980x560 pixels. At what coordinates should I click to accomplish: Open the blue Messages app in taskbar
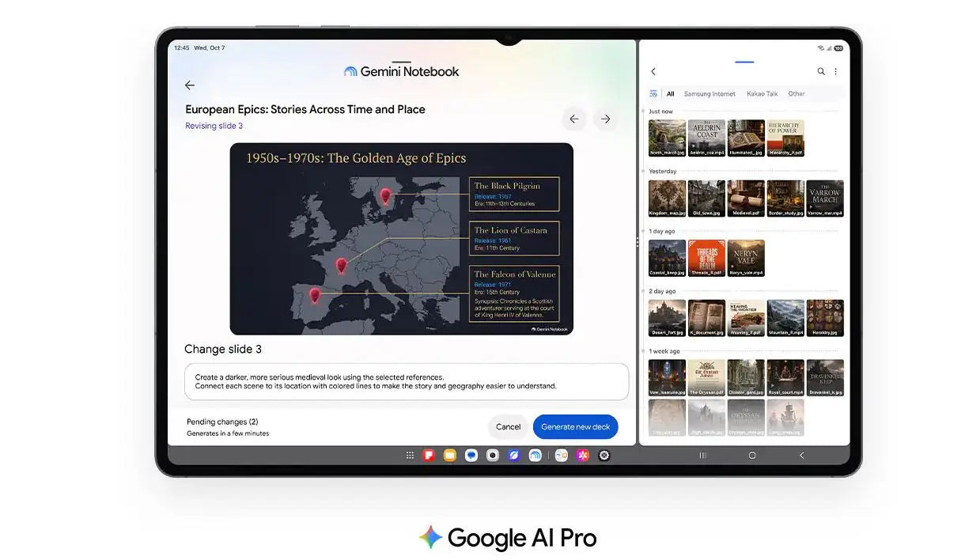(471, 455)
